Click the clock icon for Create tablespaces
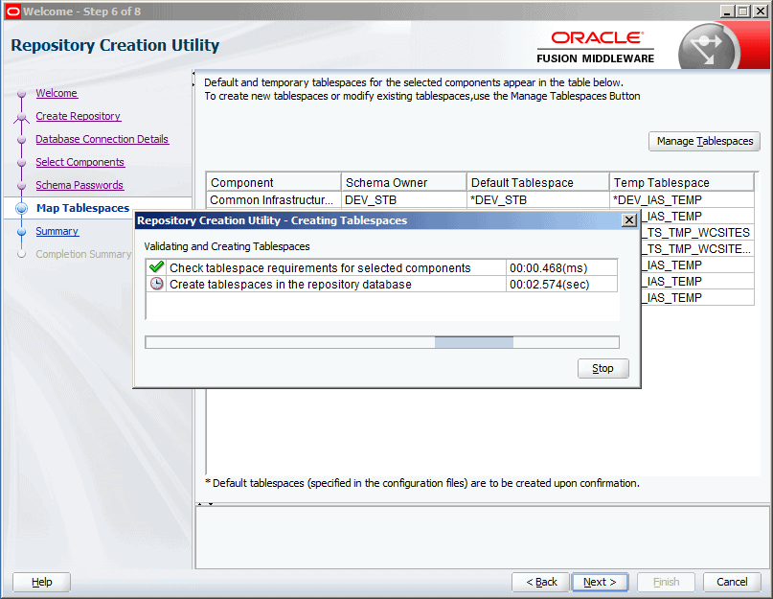Image resolution: width=773 pixels, height=599 pixels. [x=157, y=284]
